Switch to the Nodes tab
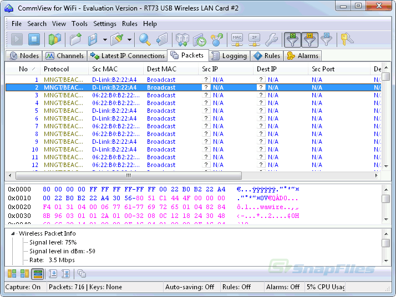This screenshot has width=396, height=297. click(x=24, y=56)
